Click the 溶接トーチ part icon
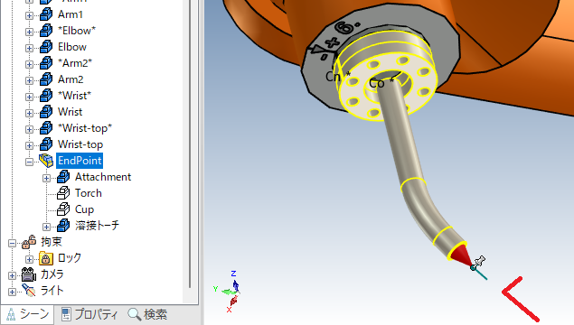The height and width of the screenshot is (325, 574). [x=63, y=225]
